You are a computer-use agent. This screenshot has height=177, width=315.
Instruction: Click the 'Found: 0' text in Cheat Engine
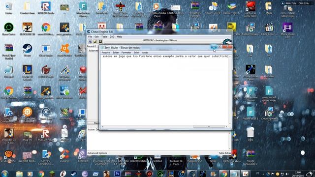point(92,46)
